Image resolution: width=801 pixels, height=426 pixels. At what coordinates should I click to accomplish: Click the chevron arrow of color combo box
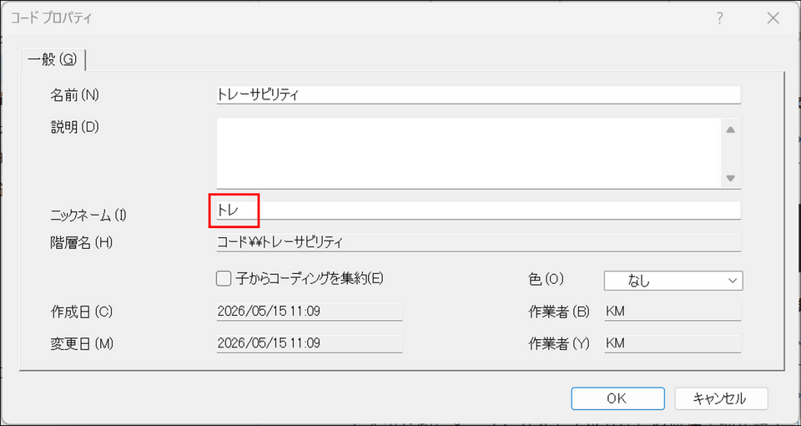[x=733, y=281]
